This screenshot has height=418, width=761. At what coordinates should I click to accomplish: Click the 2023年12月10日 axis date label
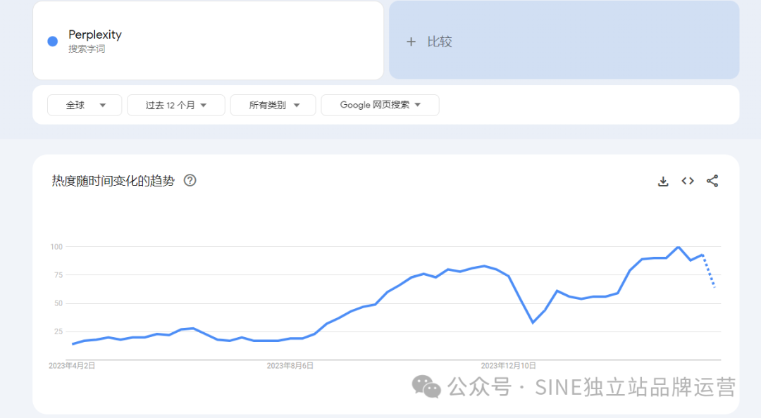point(508,366)
